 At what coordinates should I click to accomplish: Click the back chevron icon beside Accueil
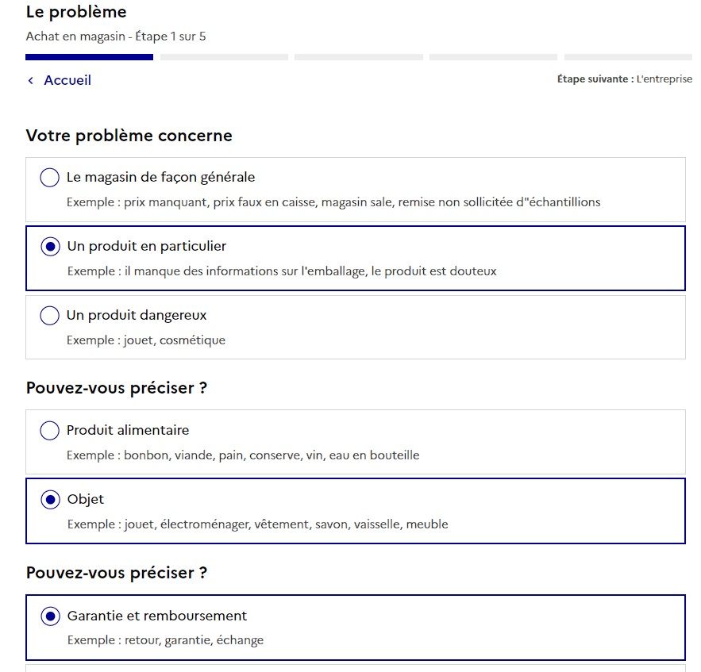[x=30, y=80]
